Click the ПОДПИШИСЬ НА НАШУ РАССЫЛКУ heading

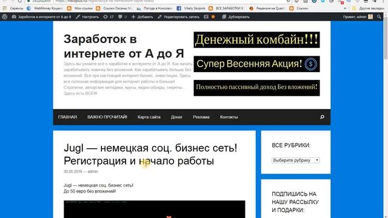[x=295, y=202]
